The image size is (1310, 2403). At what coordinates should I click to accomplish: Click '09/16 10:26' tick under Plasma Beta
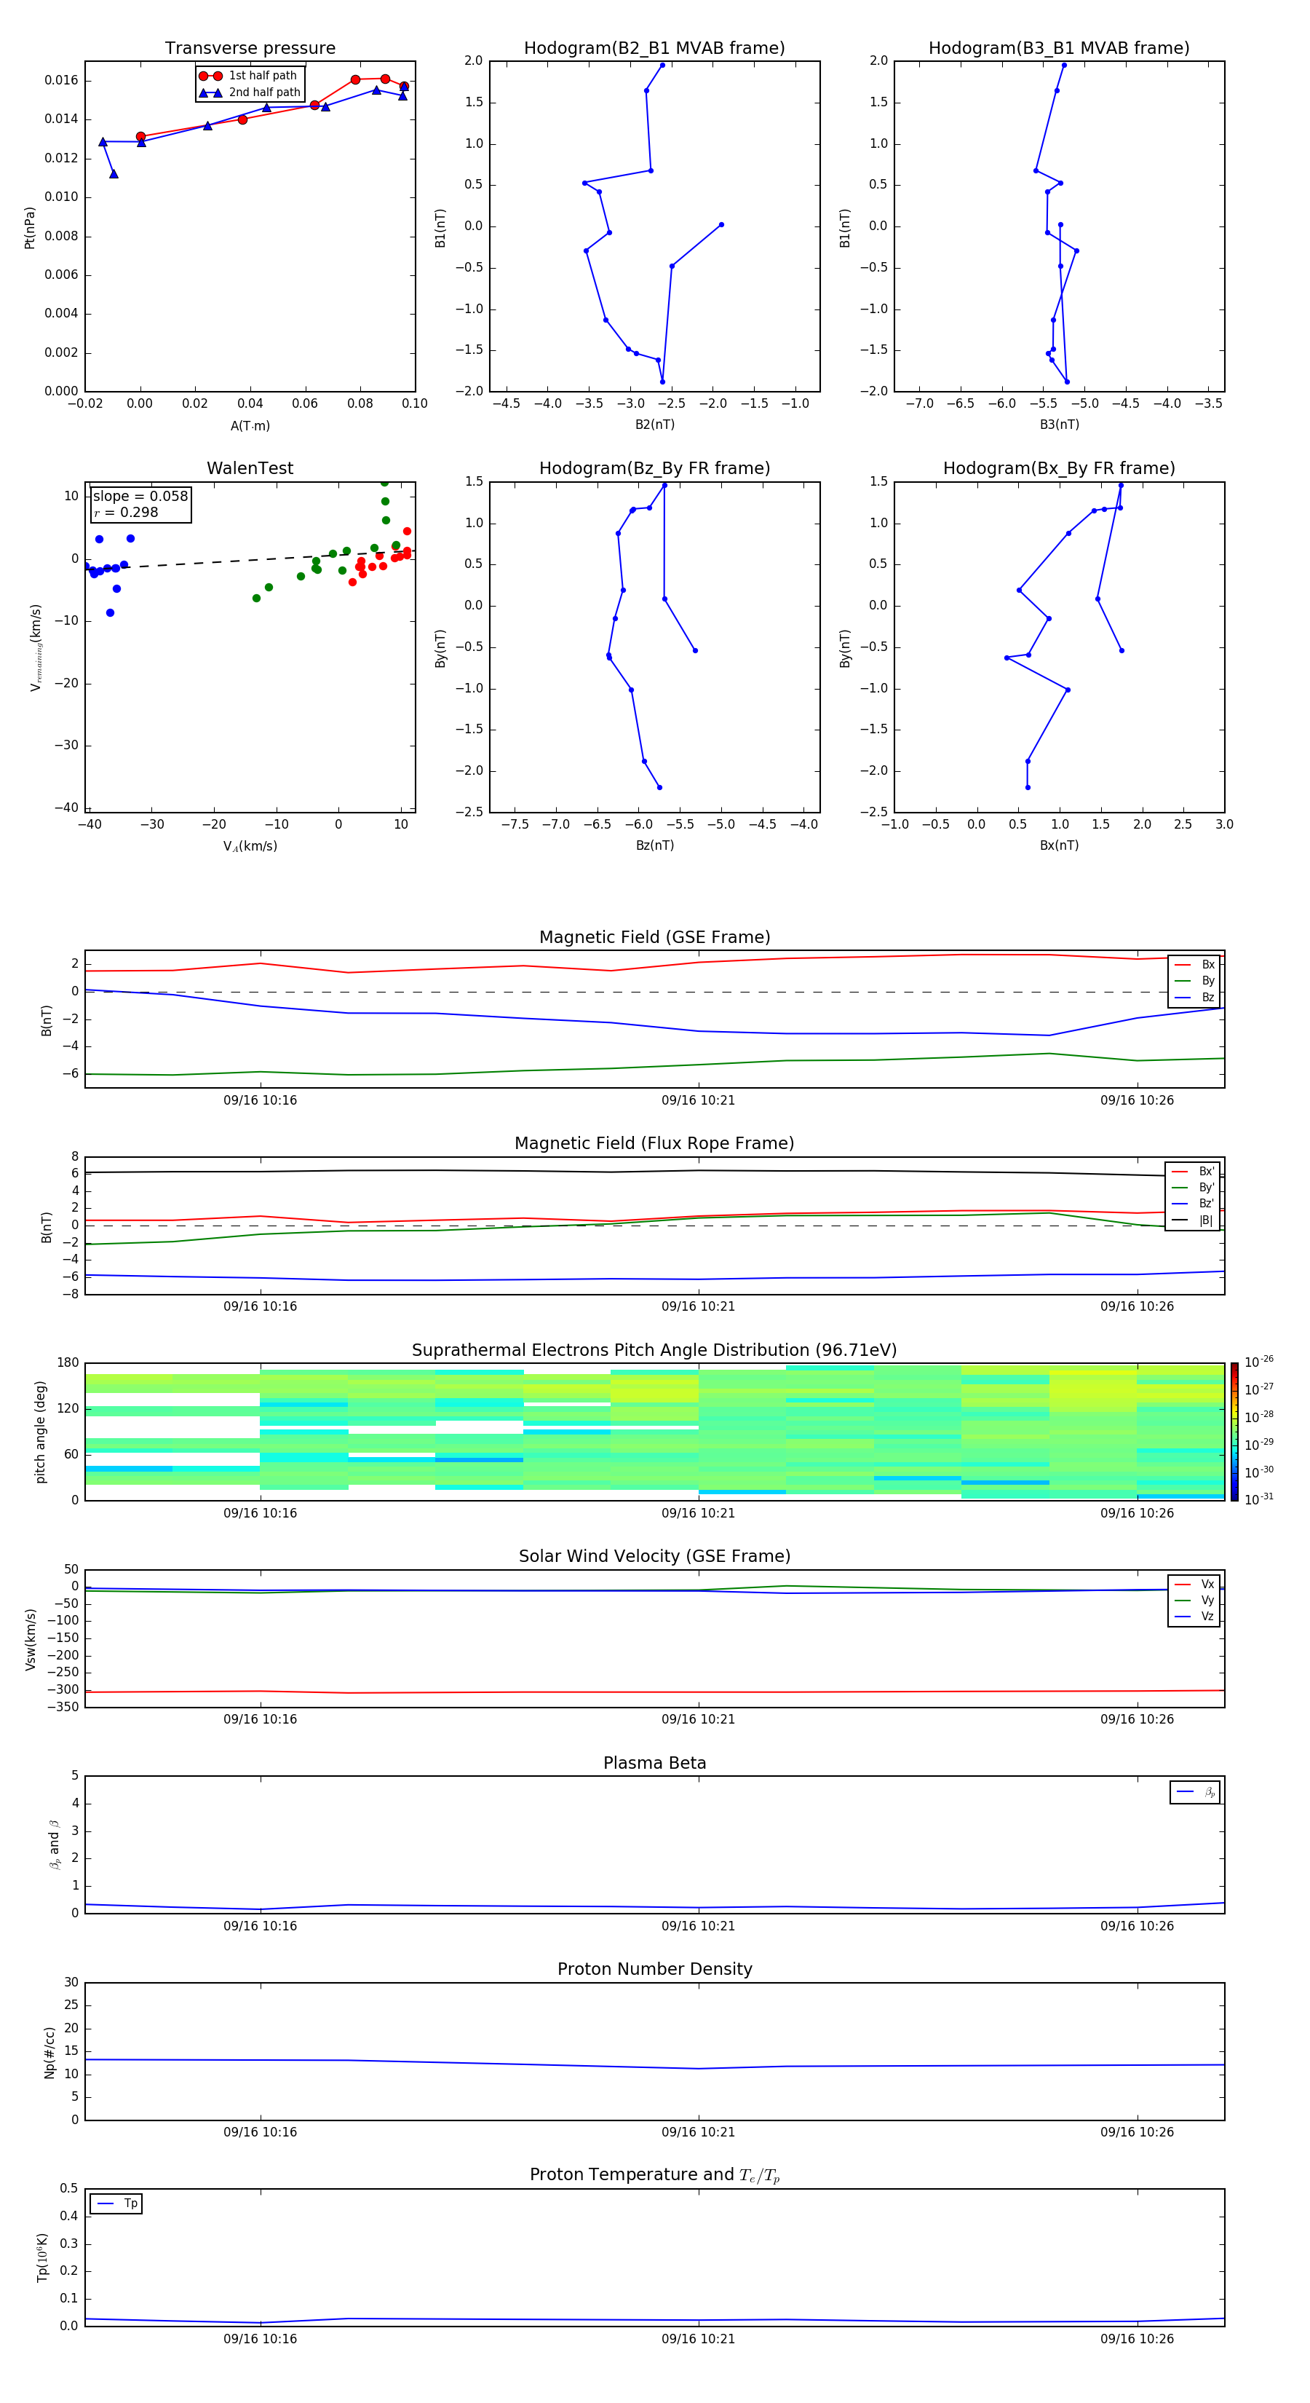pos(1137,1925)
